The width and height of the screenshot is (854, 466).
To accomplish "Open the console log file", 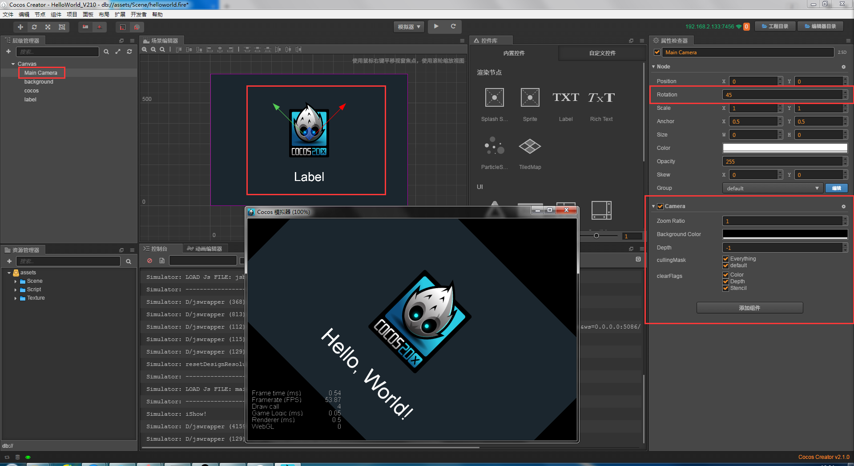I will coord(162,261).
